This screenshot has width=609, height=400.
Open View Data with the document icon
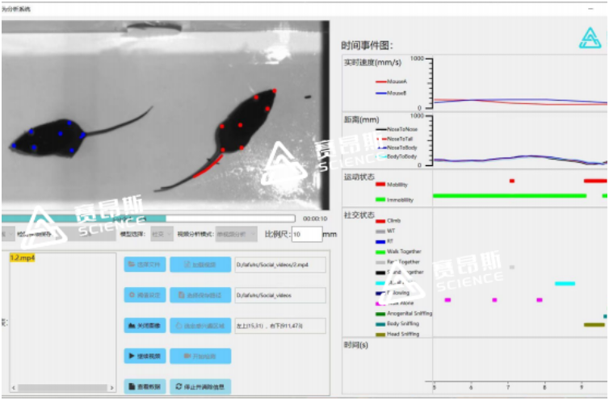(145, 386)
